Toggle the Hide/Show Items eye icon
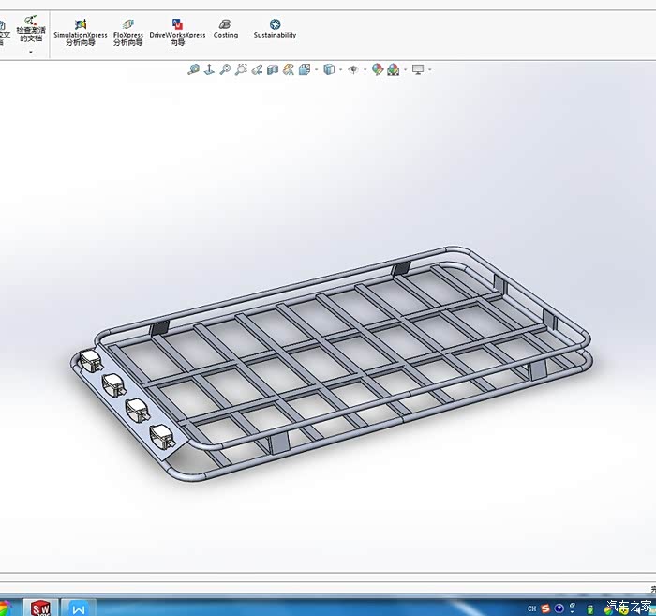 (353, 69)
